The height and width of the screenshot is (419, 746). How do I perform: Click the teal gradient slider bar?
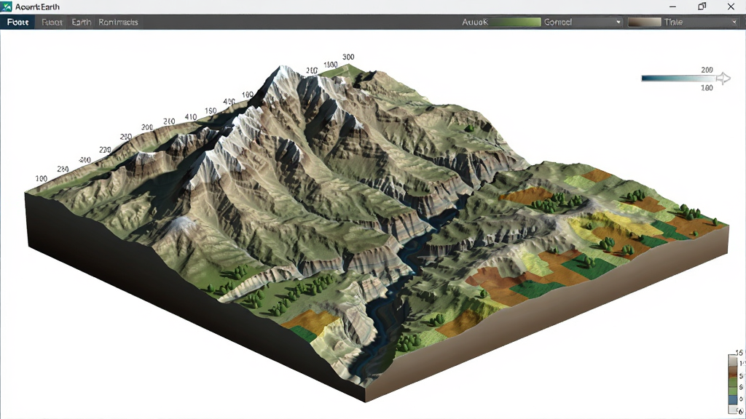point(678,79)
